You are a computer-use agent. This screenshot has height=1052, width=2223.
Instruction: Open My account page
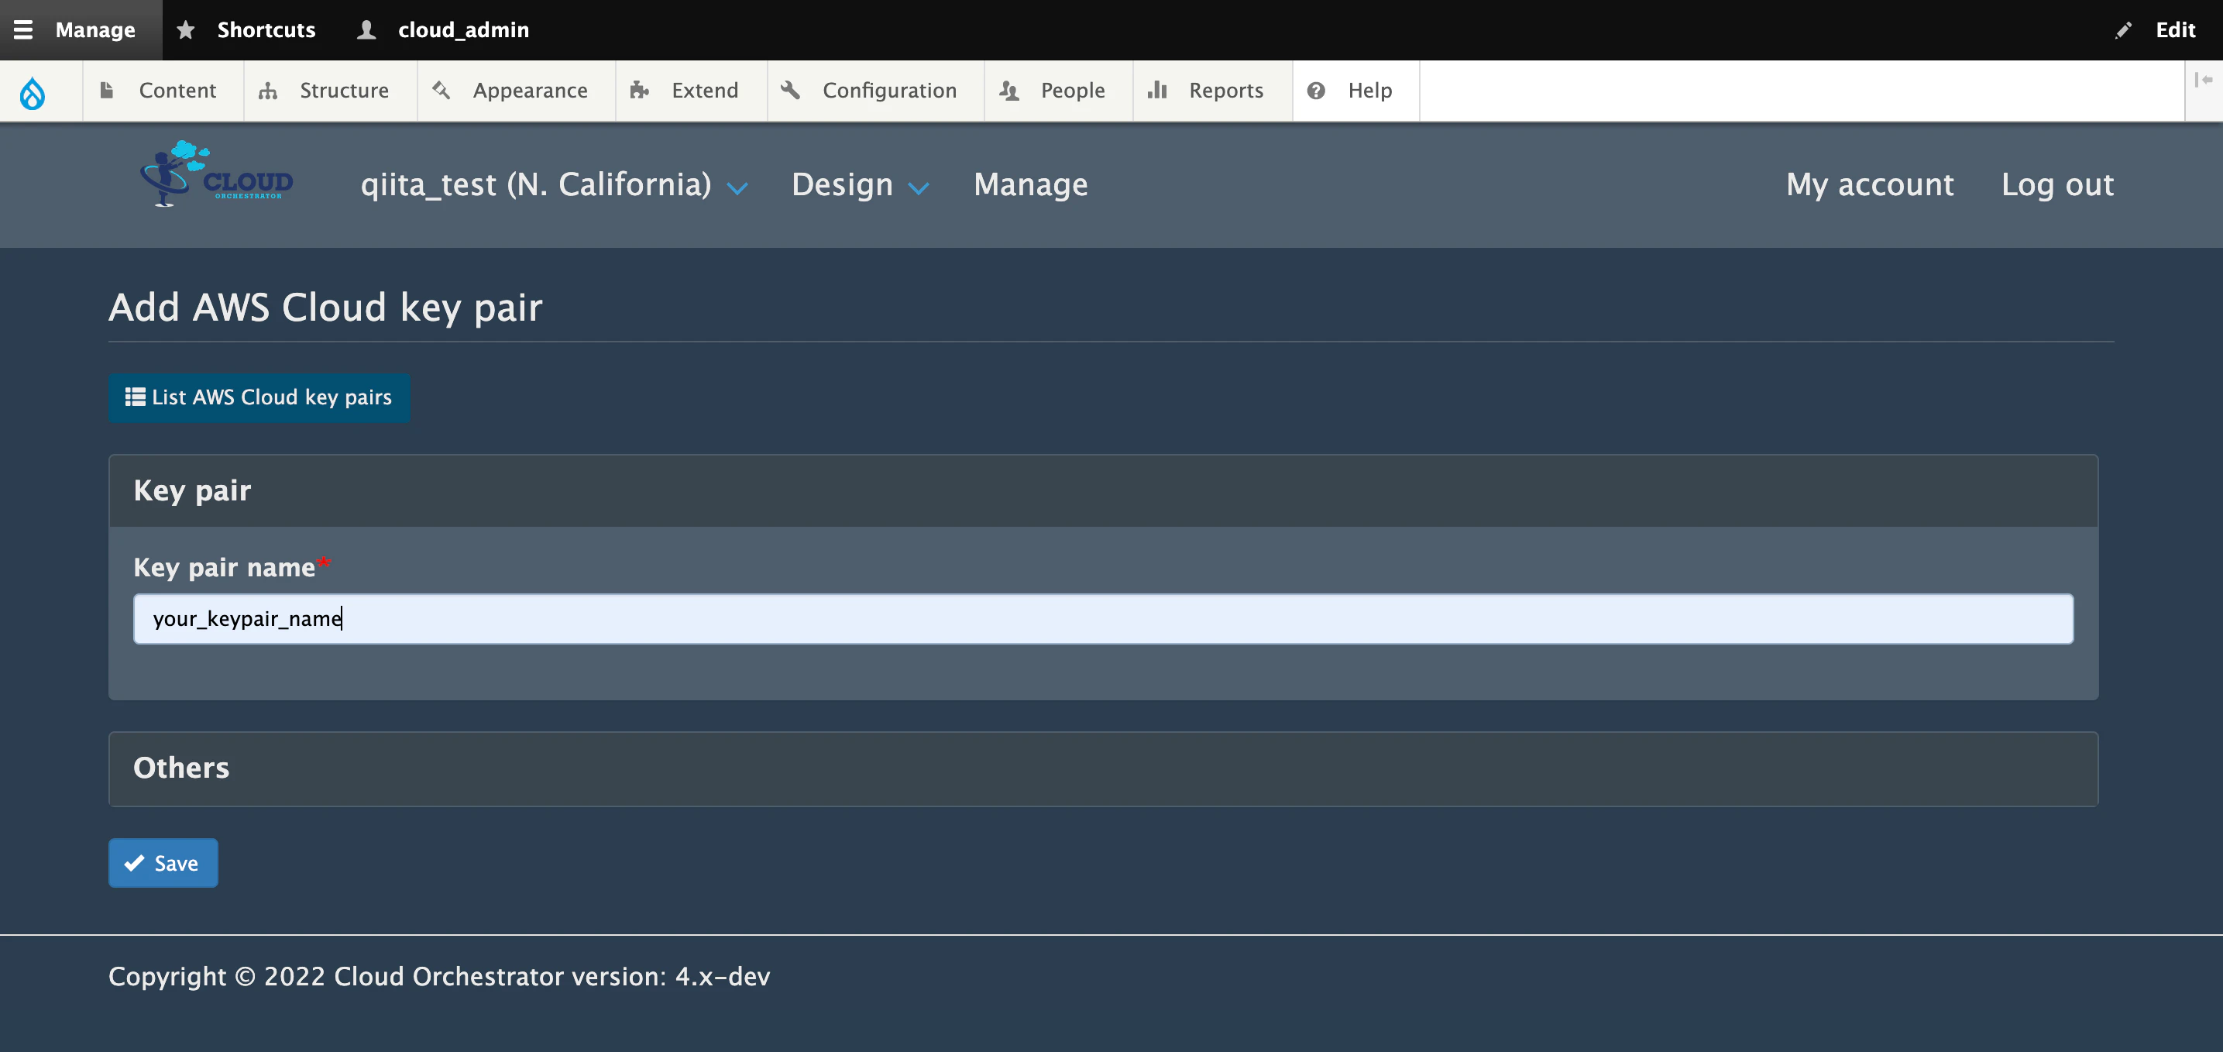[x=1869, y=184]
